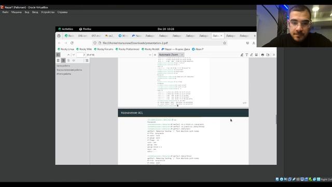The width and height of the screenshot is (332, 187).
Task: Open the Rocky Reddit bookmark
Action: click(x=150, y=49)
